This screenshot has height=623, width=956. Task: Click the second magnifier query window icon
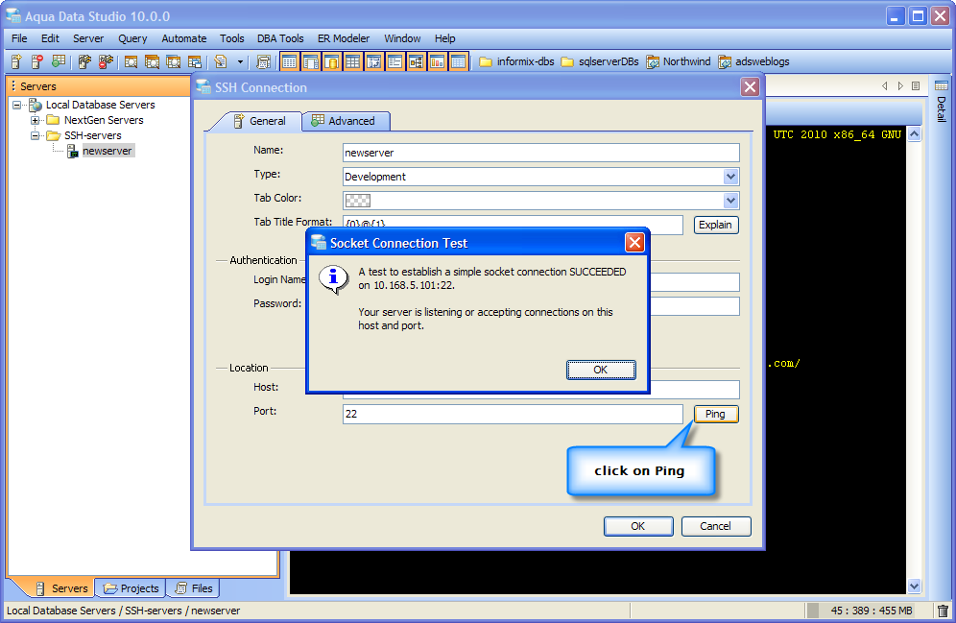pos(152,61)
